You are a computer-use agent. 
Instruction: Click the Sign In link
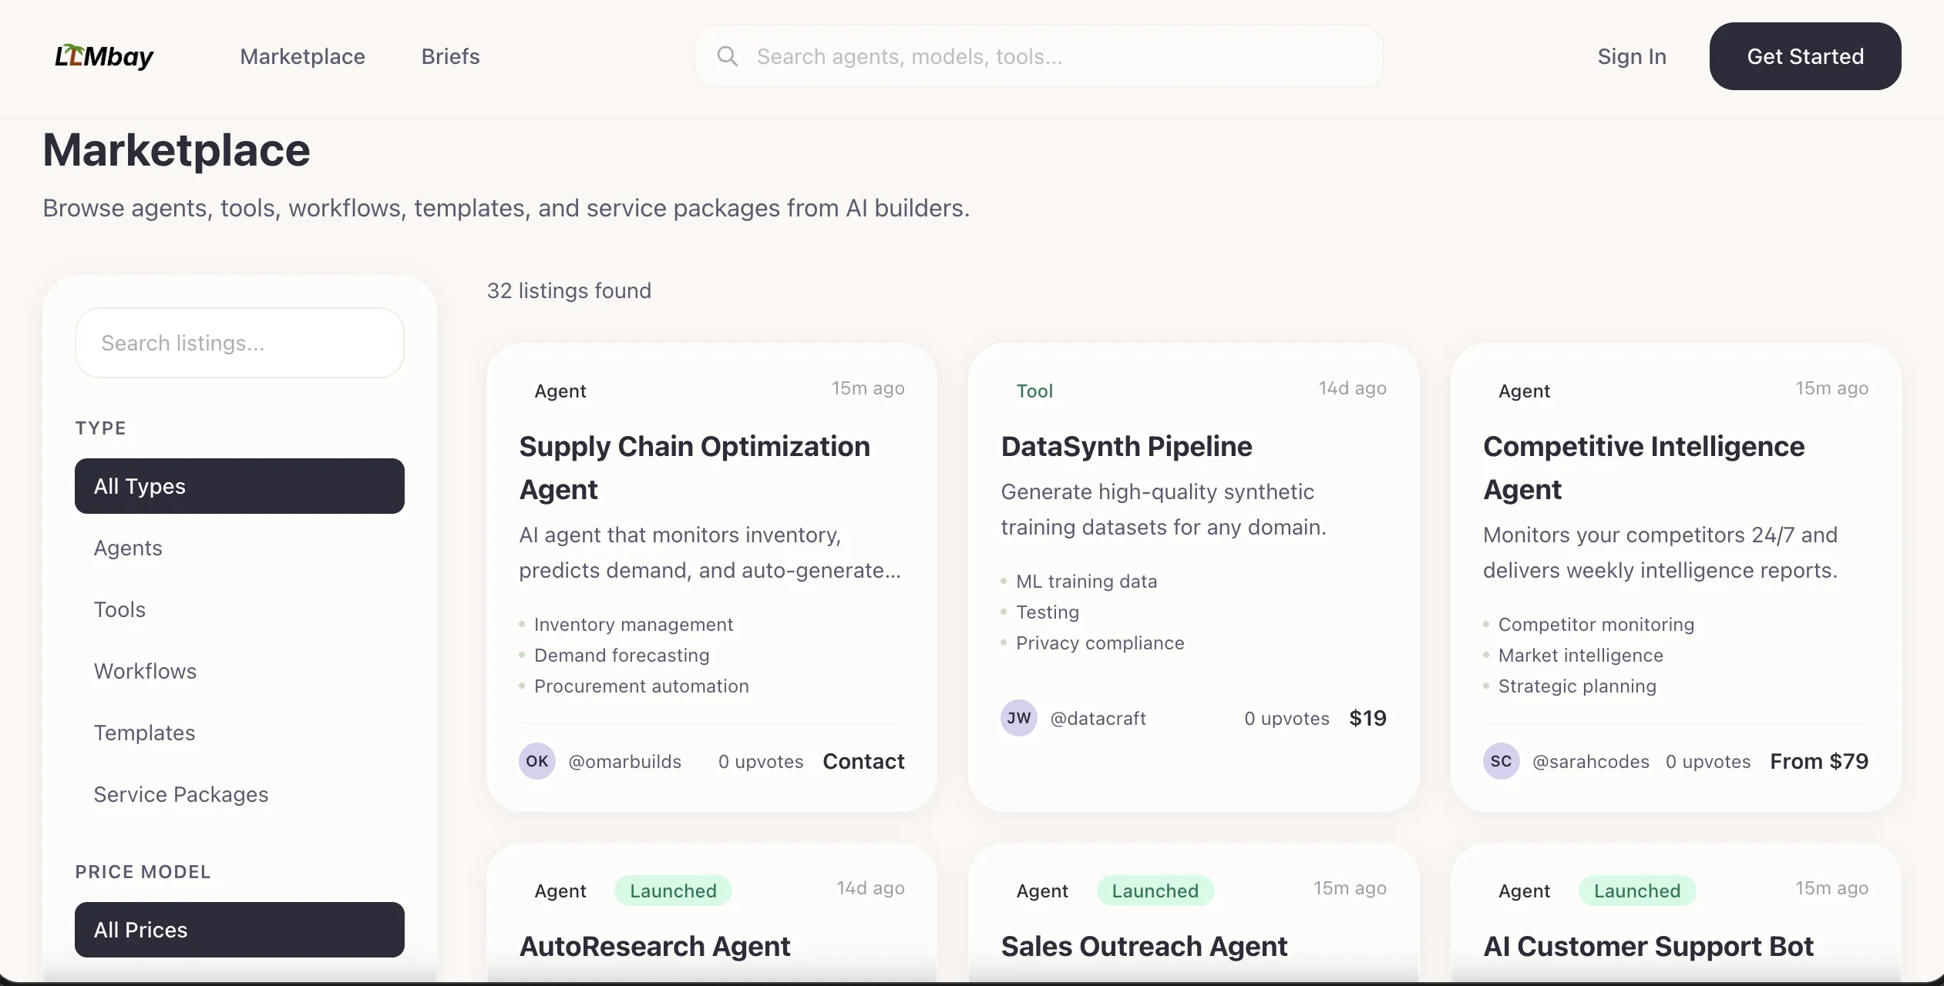(1631, 56)
